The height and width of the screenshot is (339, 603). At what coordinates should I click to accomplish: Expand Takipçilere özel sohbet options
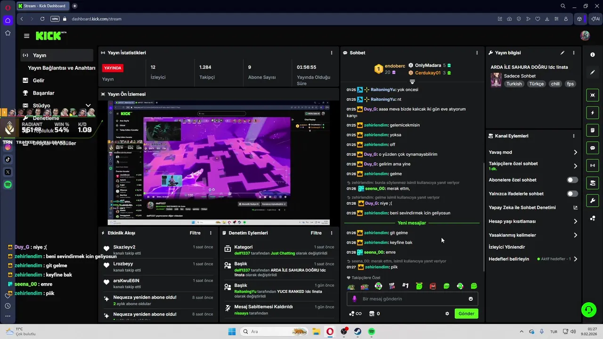(575, 166)
